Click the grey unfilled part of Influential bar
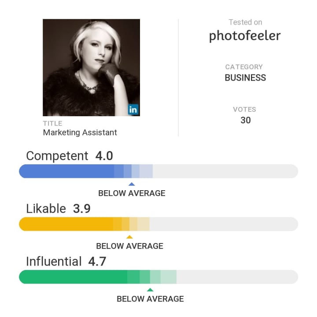The width and height of the screenshot is (317, 317). (237, 277)
